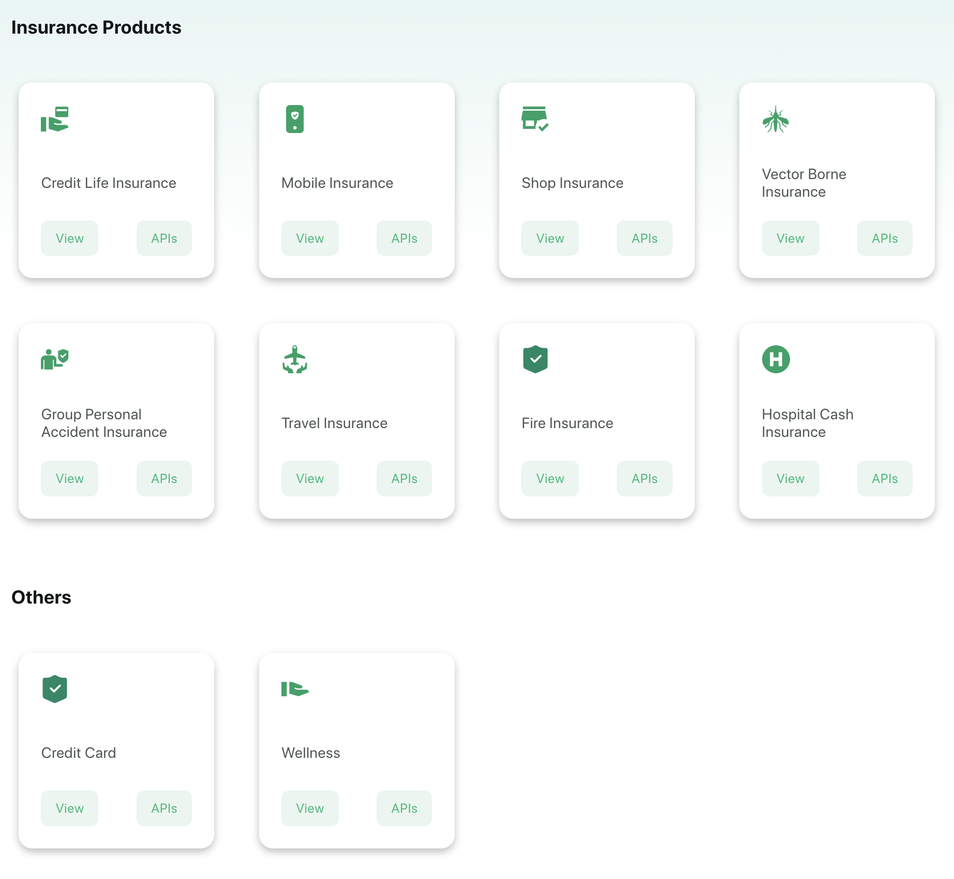Click the "Hospital Cash Insurance" card title

click(x=808, y=423)
